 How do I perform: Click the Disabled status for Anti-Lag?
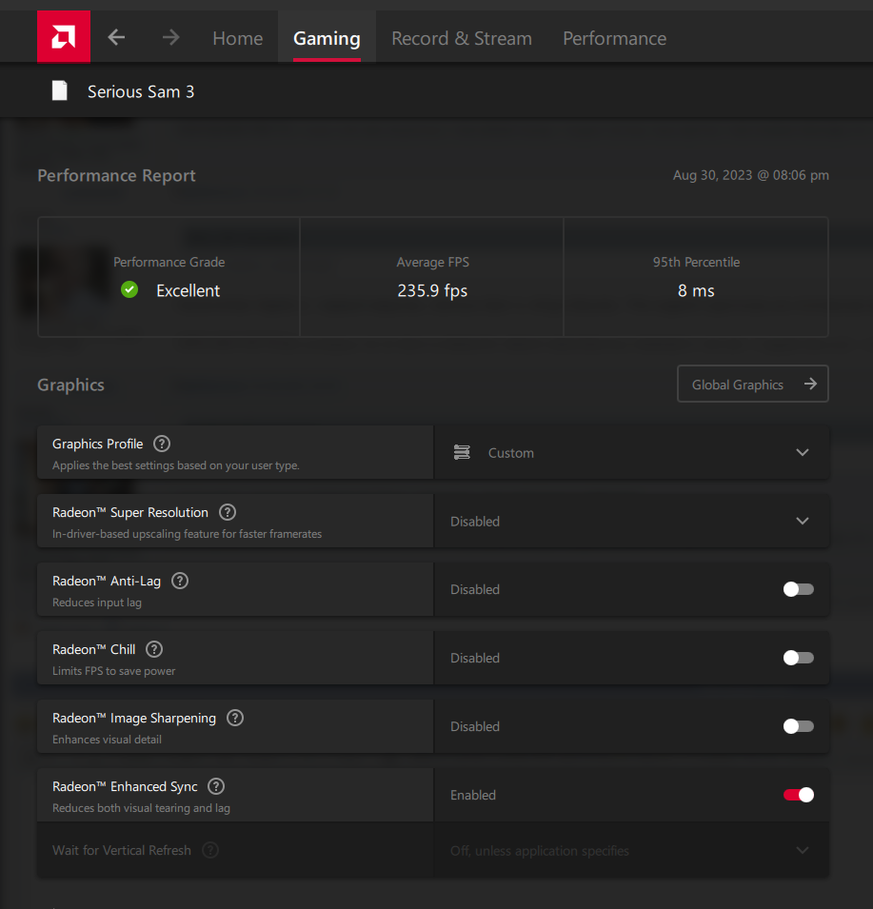(x=475, y=589)
